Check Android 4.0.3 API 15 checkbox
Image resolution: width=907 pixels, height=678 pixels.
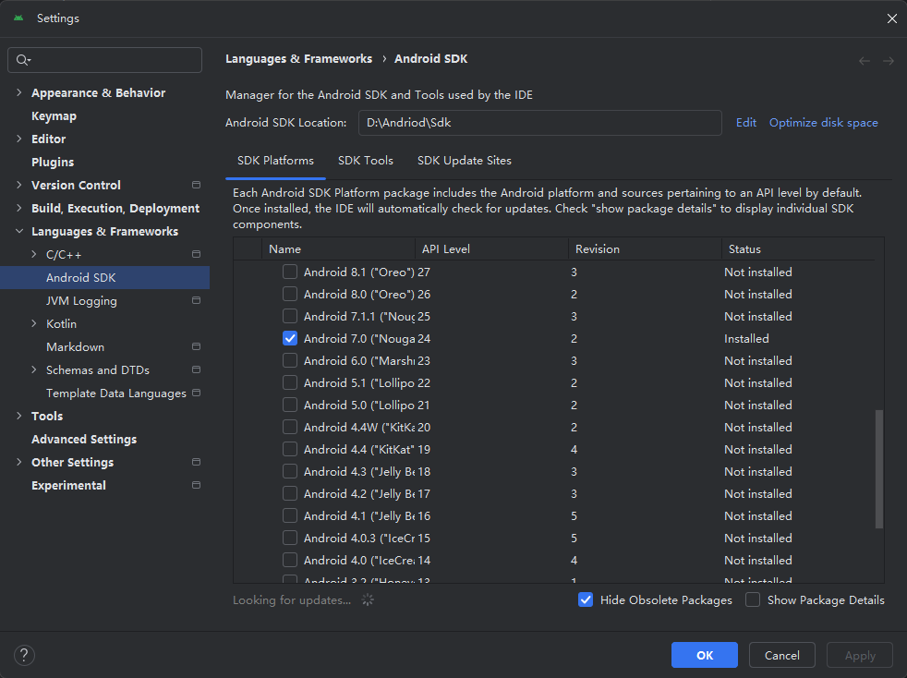tap(290, 538)
